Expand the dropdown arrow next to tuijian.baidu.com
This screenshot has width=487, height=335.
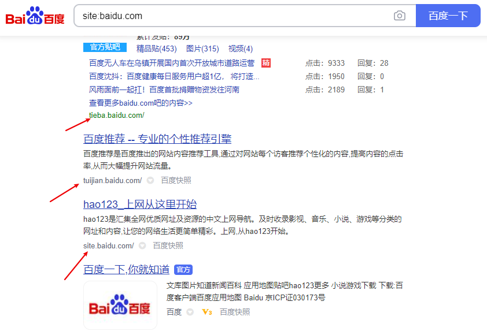150,181
